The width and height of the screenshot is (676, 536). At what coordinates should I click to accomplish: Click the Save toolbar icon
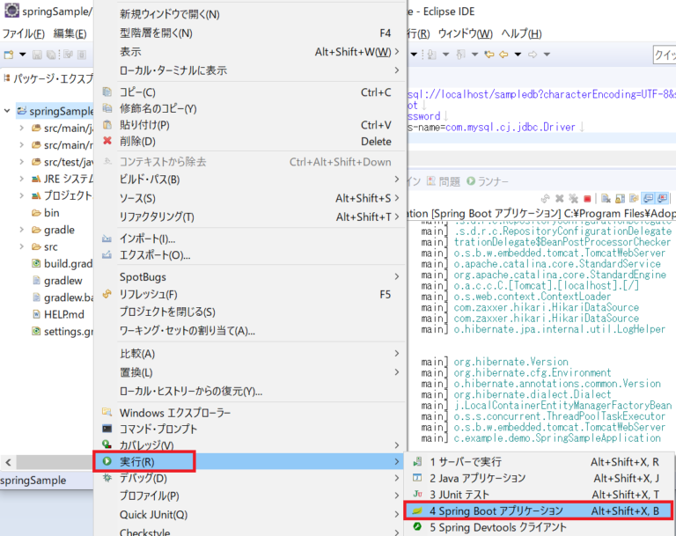tap(37, 55)
